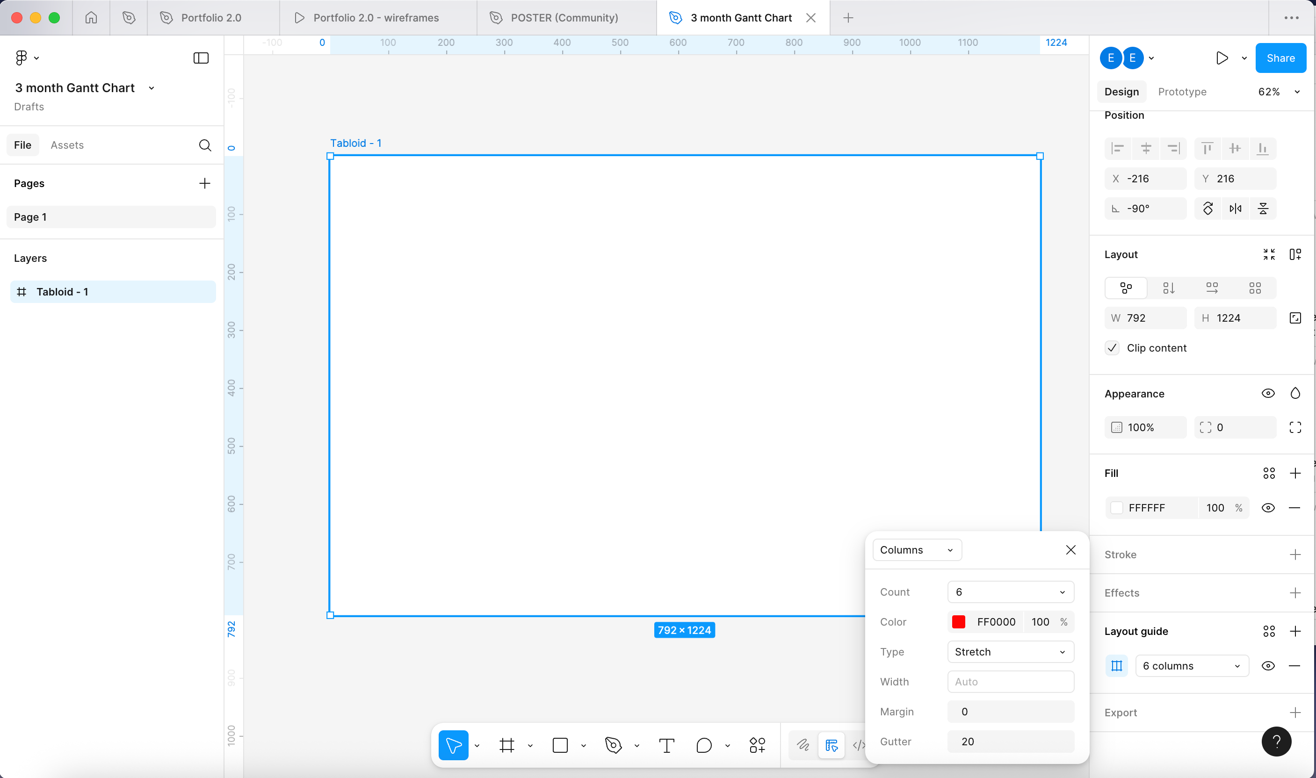The image size is (1316, 778).
Task: Select the Text tool
Action: coord(666,745)
